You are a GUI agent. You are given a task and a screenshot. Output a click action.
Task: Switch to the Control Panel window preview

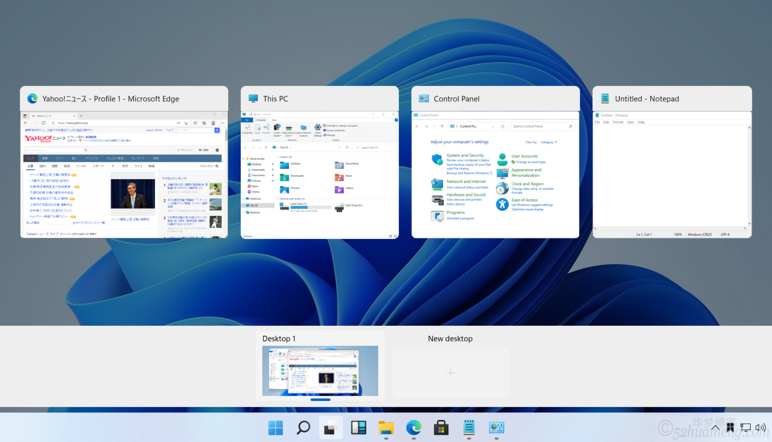[496, 174]
